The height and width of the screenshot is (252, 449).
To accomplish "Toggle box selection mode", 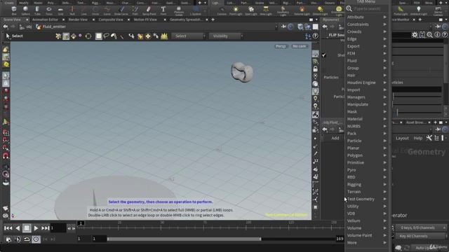I will [98, 36].
